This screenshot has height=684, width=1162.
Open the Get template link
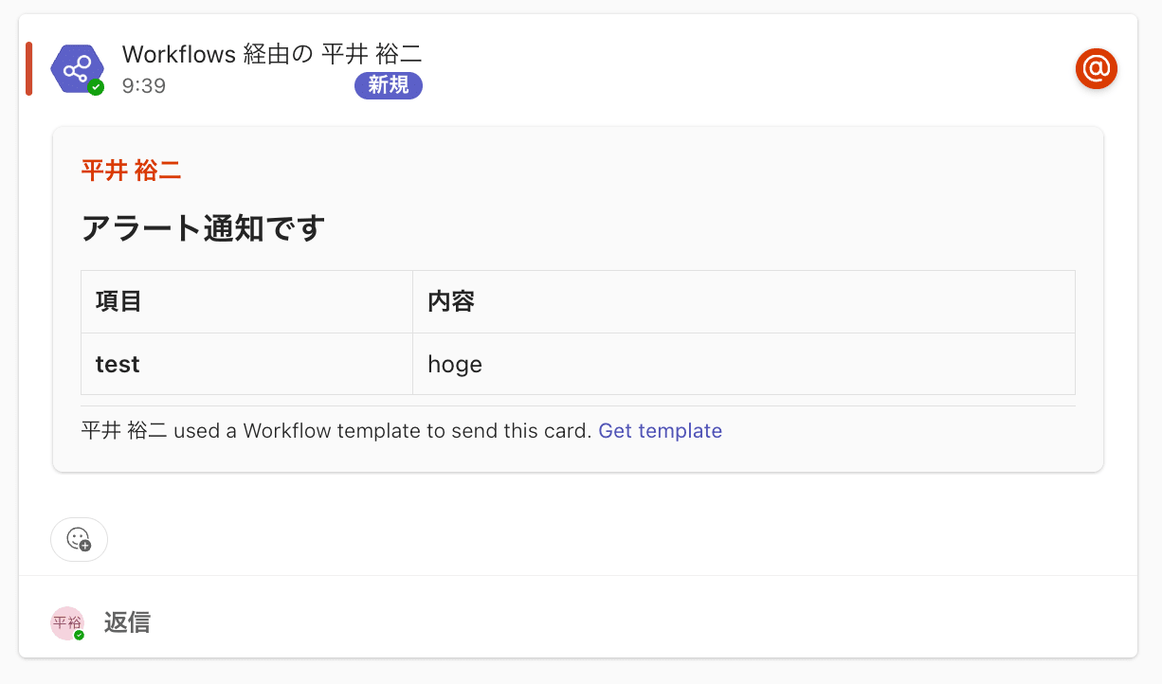pyautogui.click(x=661, y=431)
